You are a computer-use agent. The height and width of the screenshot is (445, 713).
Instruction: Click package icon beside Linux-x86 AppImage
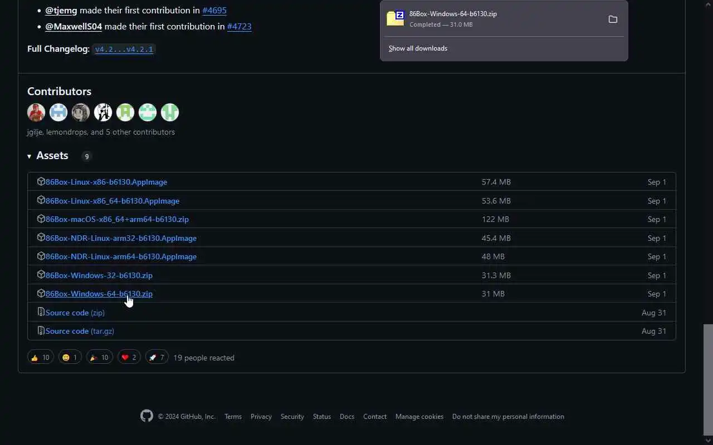pyautogui.click(x=41, y=181)
